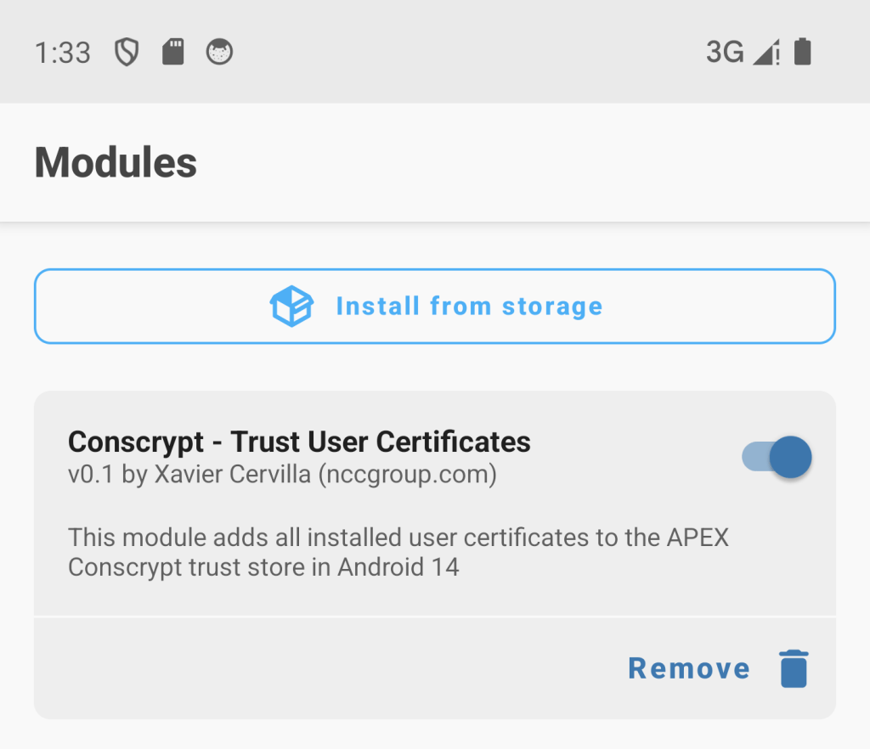Click the Android 14 description line
The height and width of the screenshot is (749, 870).
[x=263, y=567]
